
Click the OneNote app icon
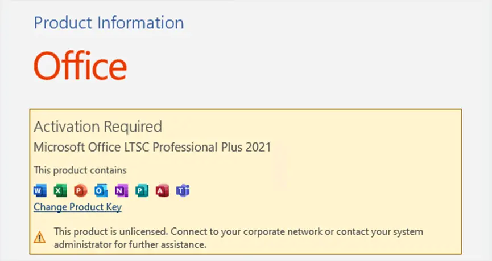[121, 190]
